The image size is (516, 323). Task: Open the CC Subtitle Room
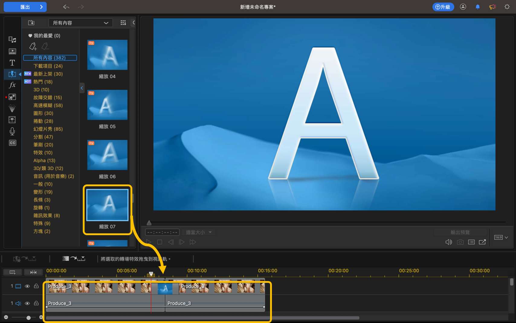click(x=12, y=143)
